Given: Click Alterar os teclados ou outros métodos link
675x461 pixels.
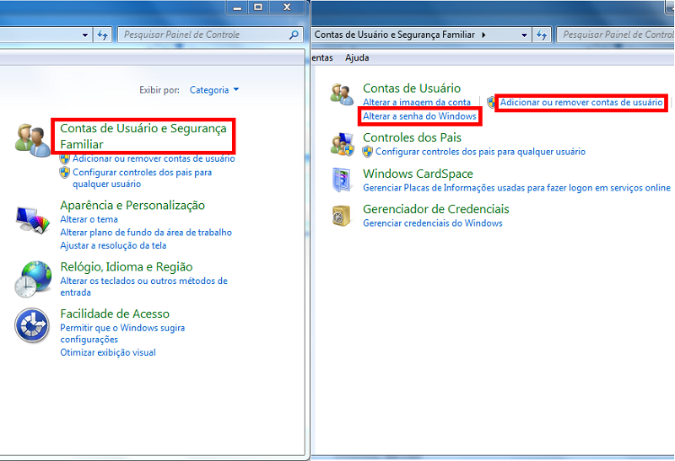Looking at the screenshot, I should click(143, 287).
